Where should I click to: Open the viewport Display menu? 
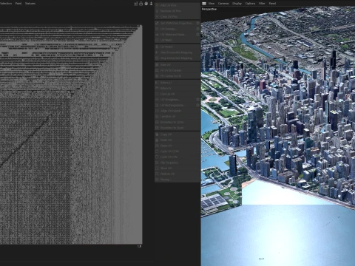[237, 4]
